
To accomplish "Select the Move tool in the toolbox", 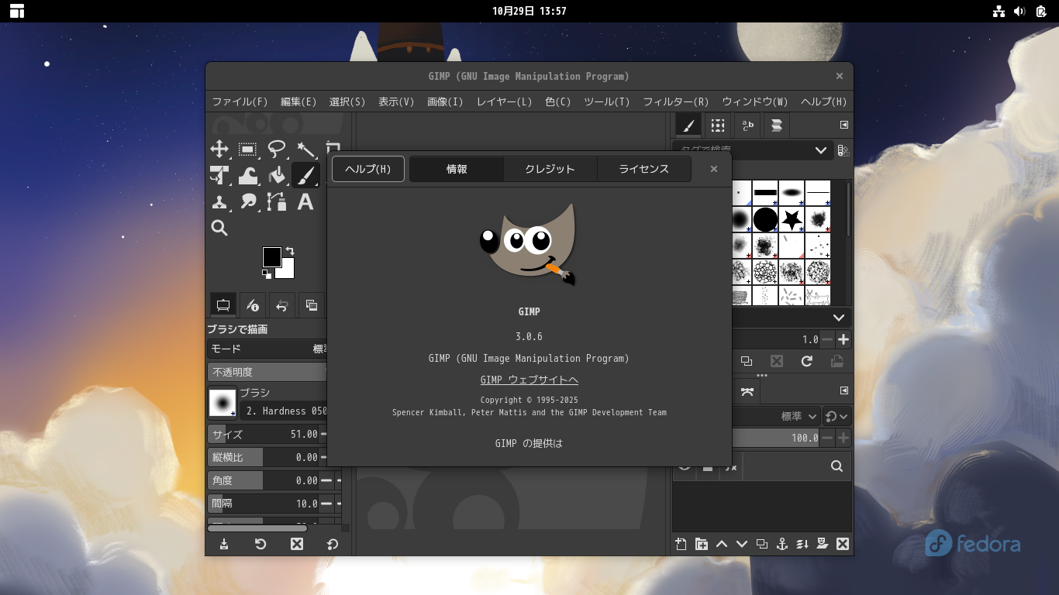I will coord(219,150).
